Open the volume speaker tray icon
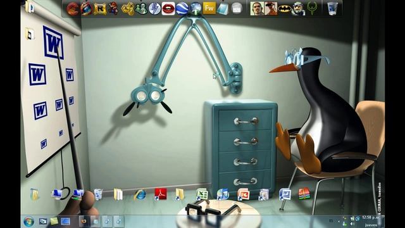The width and height of the screenshot is (405, 228). (352, 224)
